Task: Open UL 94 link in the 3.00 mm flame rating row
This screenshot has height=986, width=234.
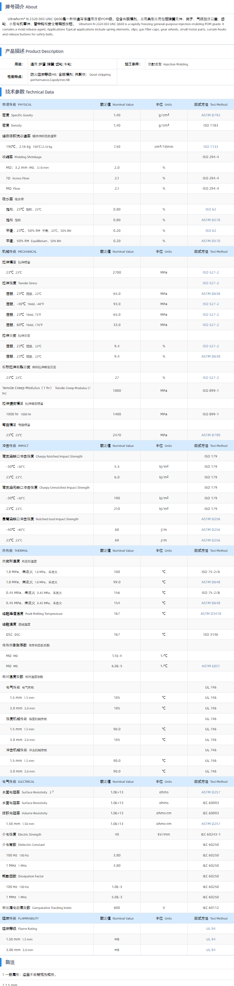Action: coord(211,950)
